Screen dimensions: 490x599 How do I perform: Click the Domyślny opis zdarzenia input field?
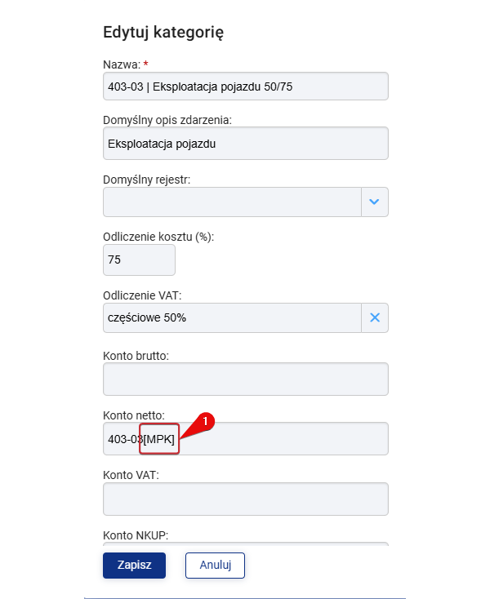tap(246, 144)
